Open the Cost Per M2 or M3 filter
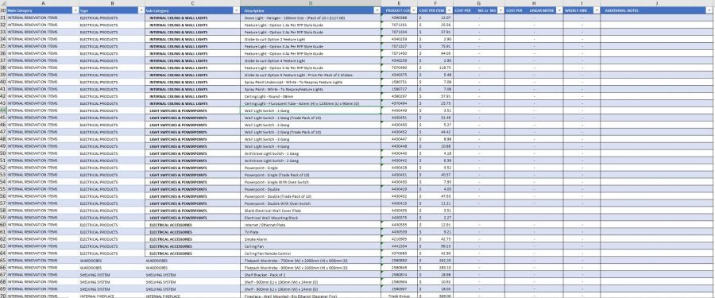This screenshot has width=715, height=298. click(x=500, y=10)
